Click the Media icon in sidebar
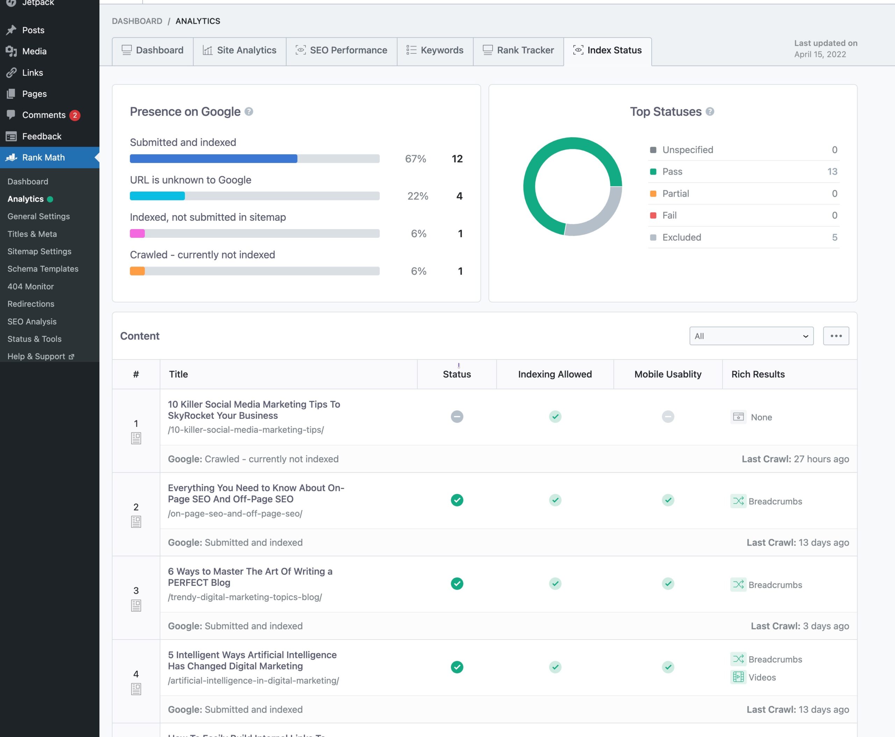Viewport: 895px width, 737px height. [12, 51]
